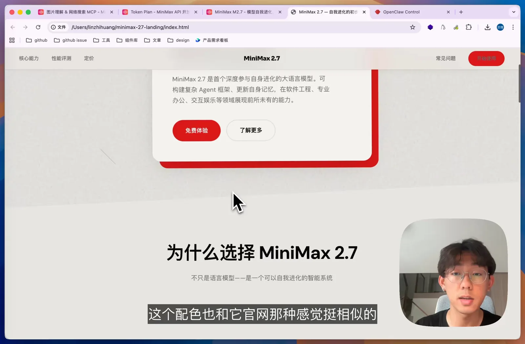
Task: Reload the page with the refresh icon
Action: pyautogui.click(x=38, y=27)
